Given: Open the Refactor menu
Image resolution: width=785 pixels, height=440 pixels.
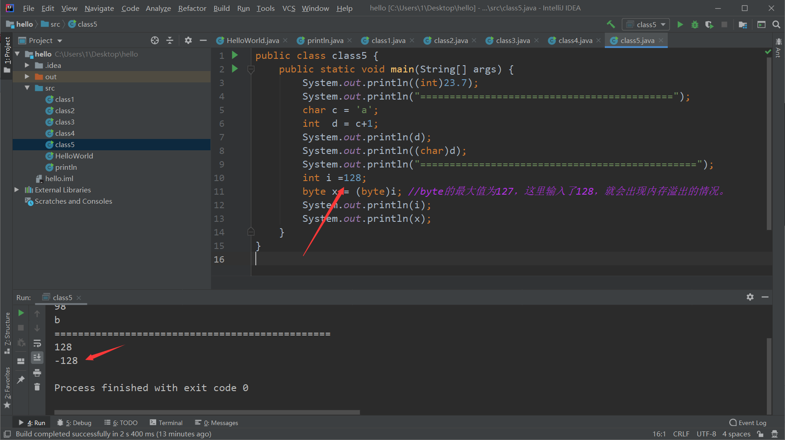Looking at the screenshot, I should [192, 8].
